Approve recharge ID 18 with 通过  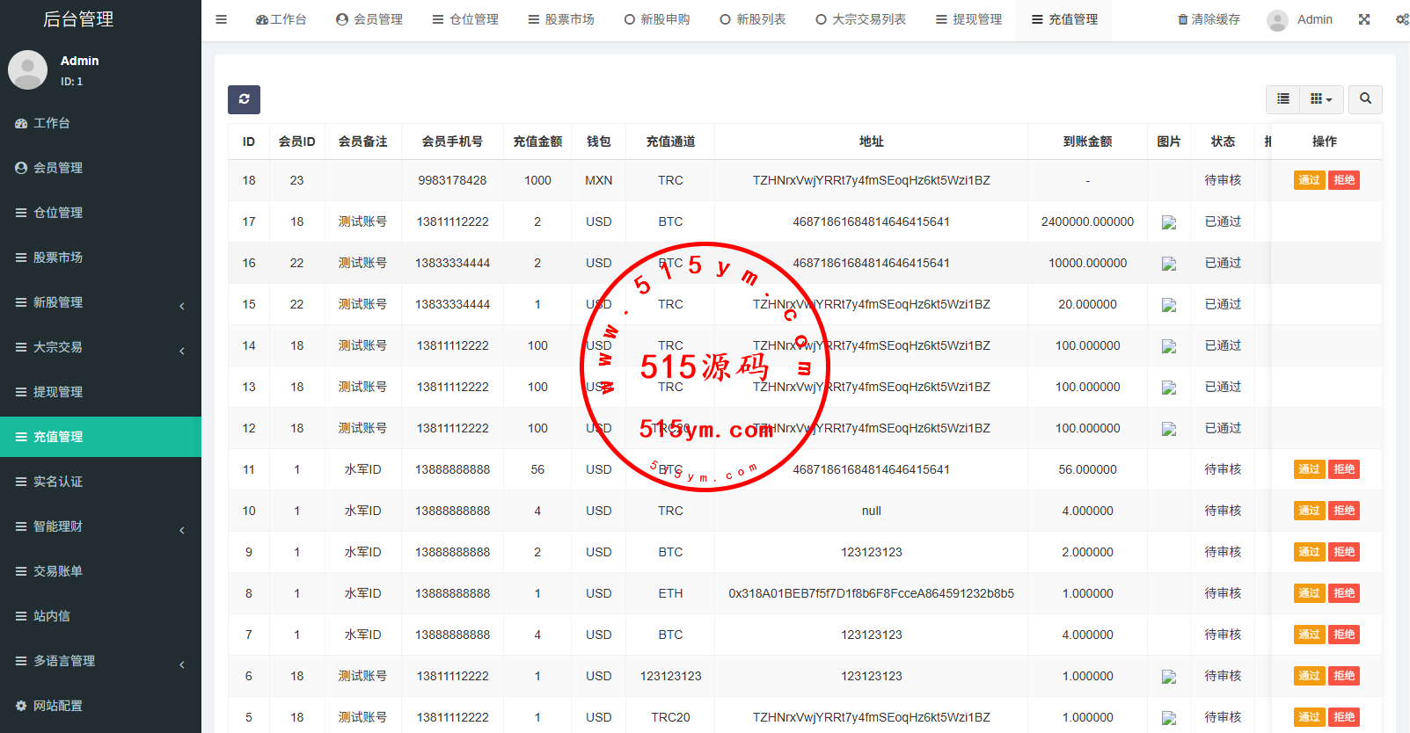click(1309, 180)
